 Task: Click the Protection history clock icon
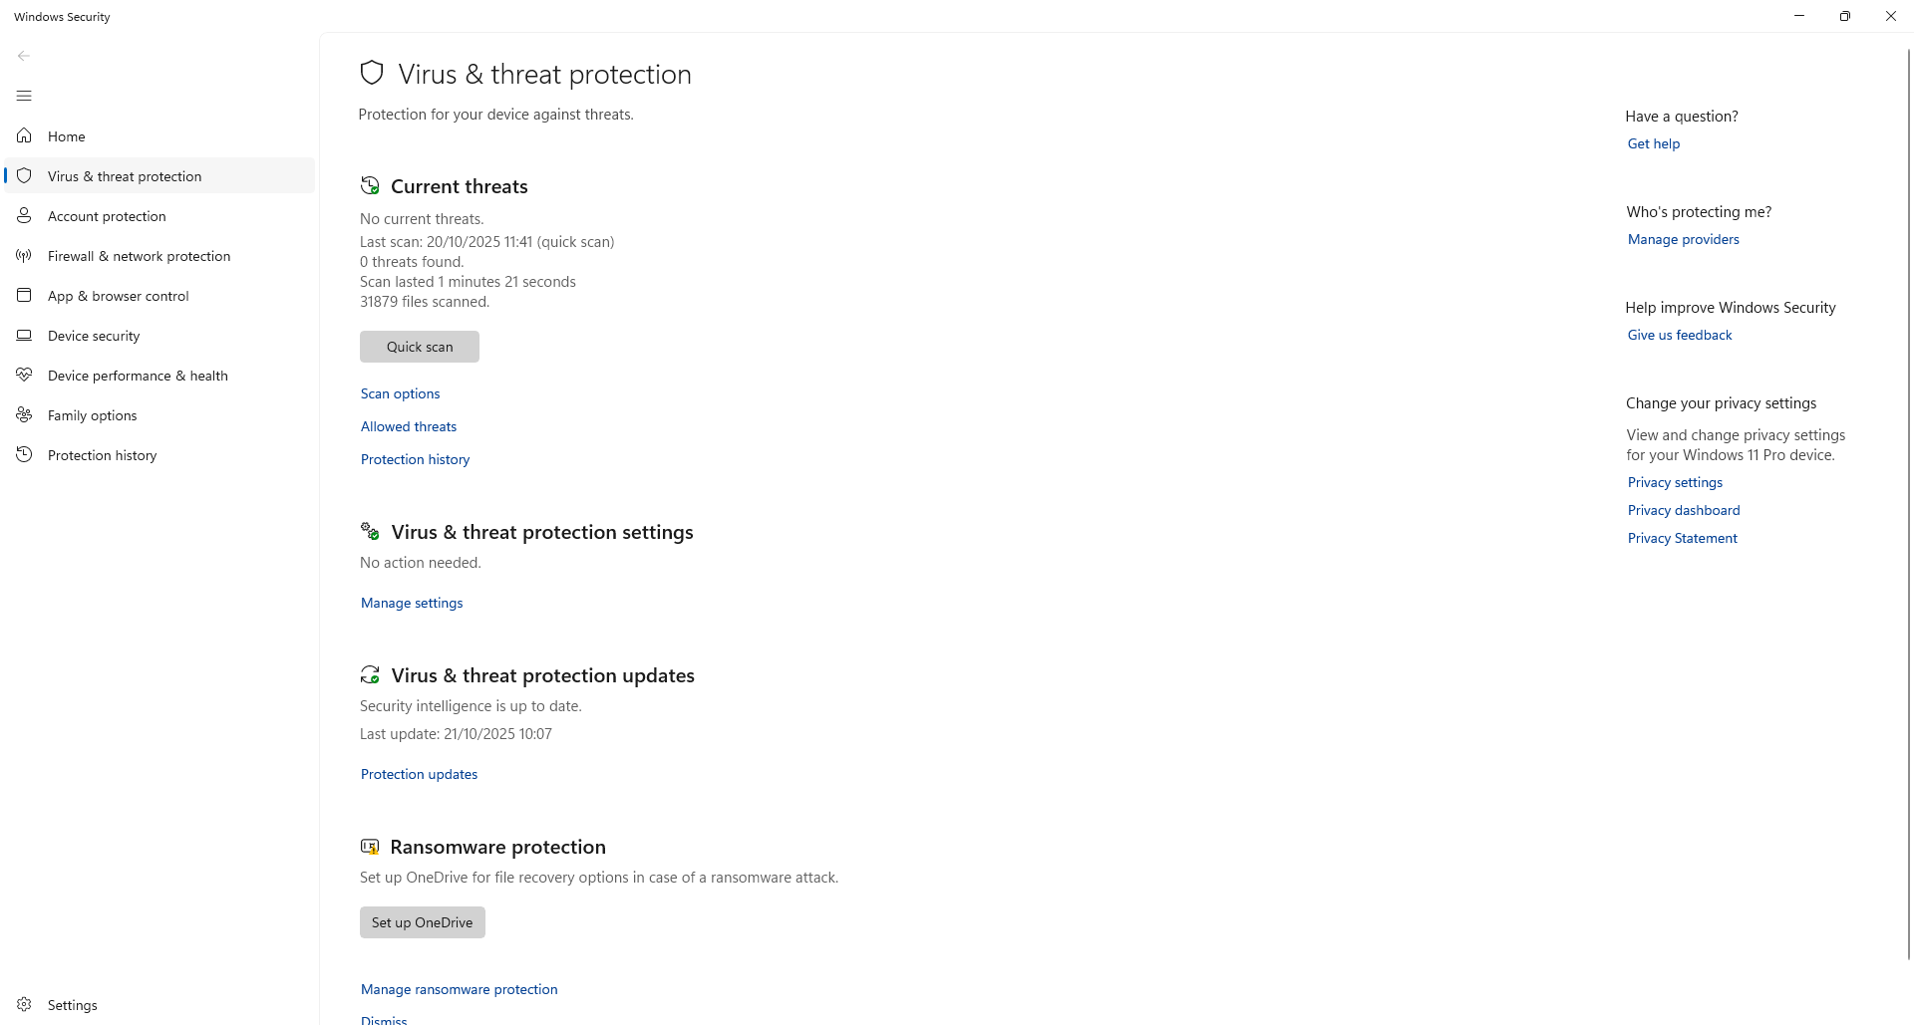pyautogui.click(x=24, y=454)
